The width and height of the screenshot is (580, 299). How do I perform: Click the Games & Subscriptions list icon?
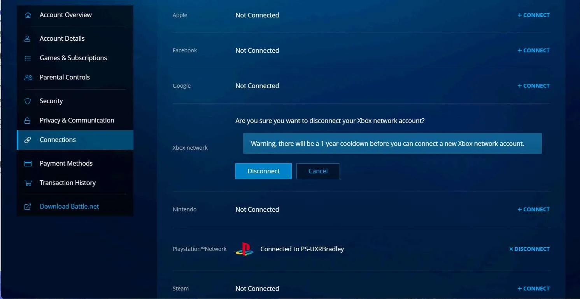[28, 58]
